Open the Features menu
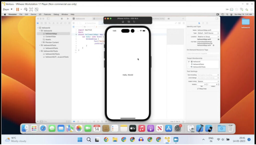Screen dimensions: 256x145 [47, 14]
